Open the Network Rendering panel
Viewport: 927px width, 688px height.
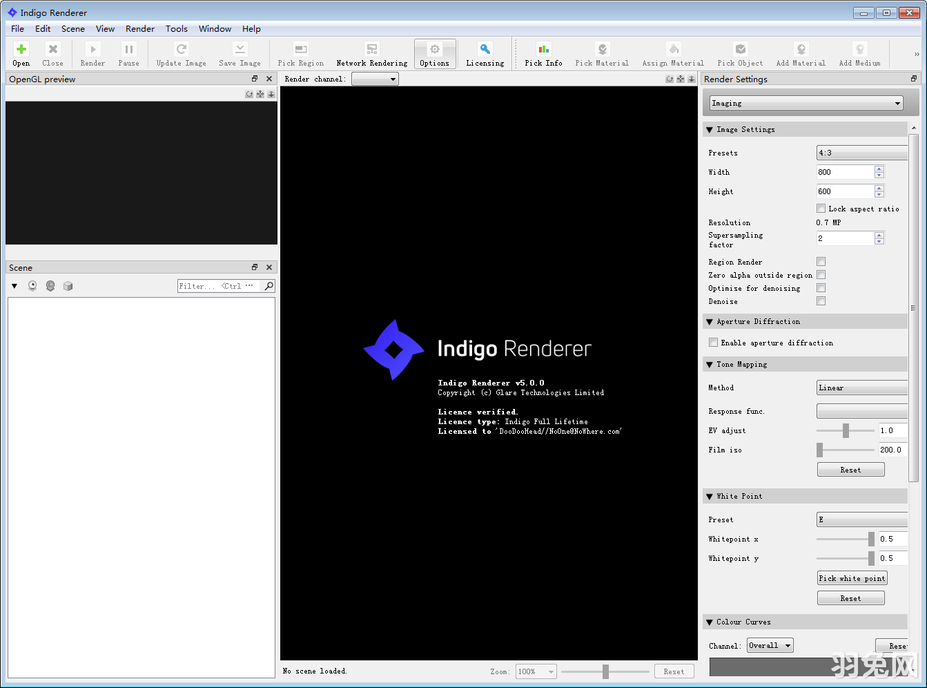[x=371, y=54]
